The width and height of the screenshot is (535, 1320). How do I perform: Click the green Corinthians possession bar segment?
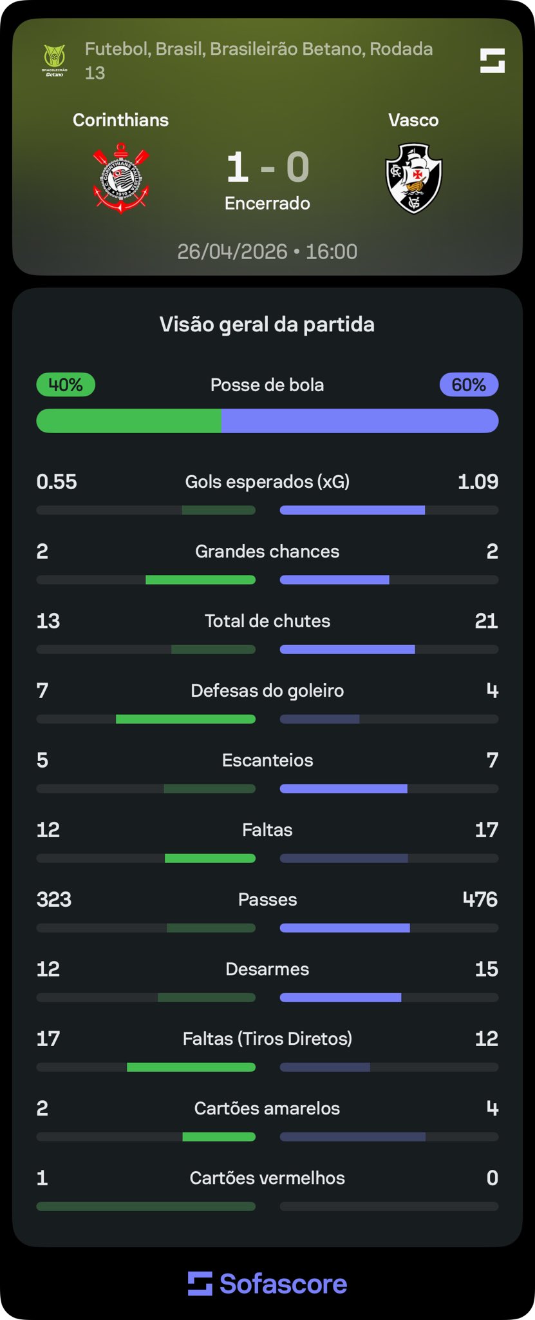point(129,421)
